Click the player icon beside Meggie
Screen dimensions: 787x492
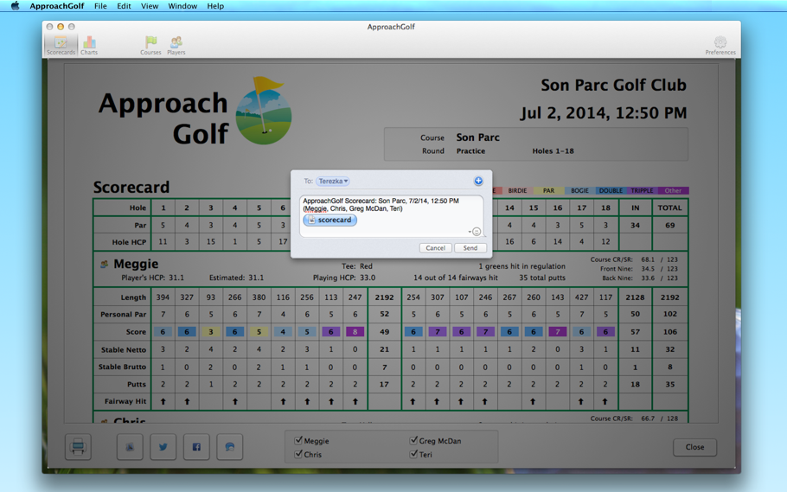105,264
